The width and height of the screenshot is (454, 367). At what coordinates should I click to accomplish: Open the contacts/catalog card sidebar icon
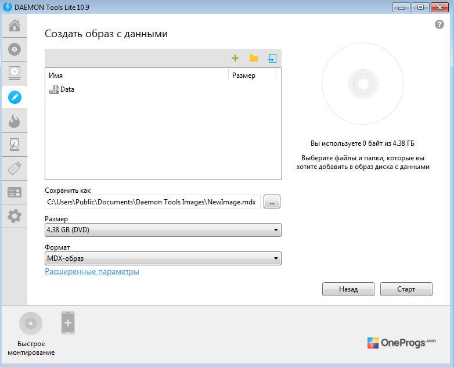coord(15,192)
